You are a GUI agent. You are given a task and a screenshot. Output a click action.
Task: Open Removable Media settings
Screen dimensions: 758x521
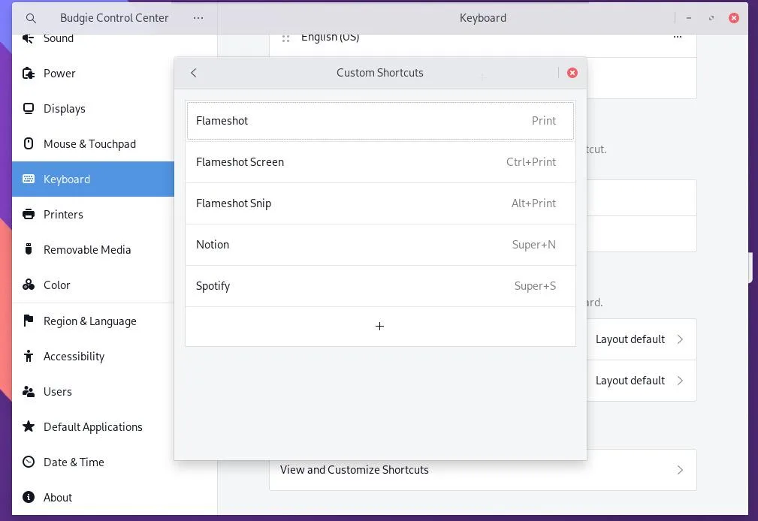point(88,249)
